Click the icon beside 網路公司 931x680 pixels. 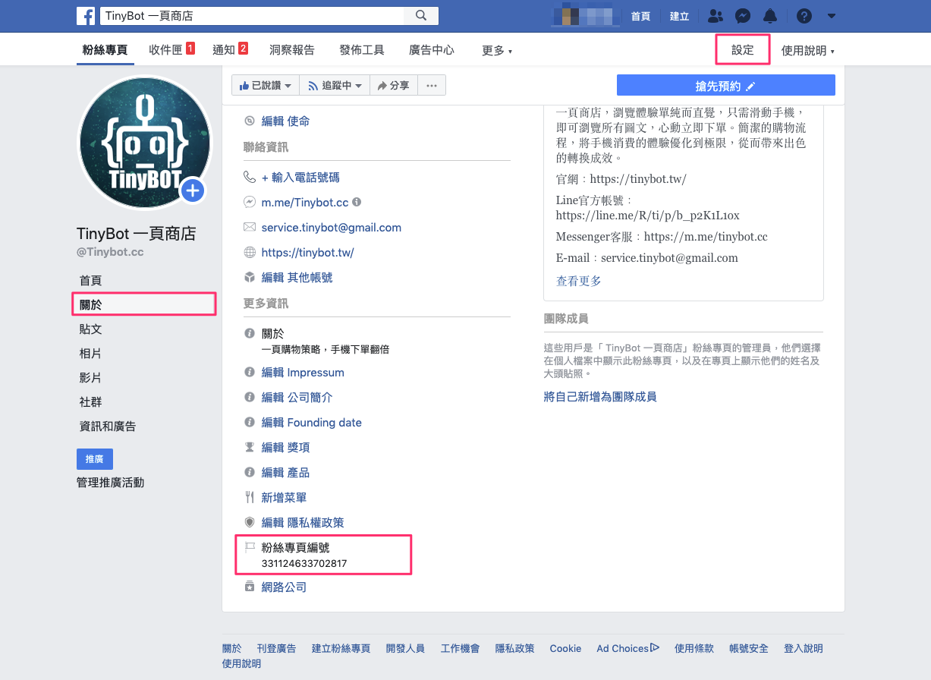(249, 587)
